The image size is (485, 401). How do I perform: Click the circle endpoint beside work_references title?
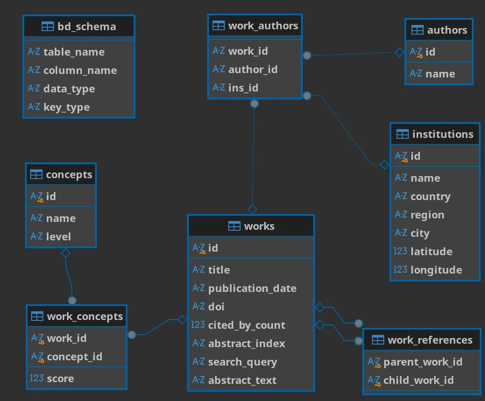click(x=358, y=341)
